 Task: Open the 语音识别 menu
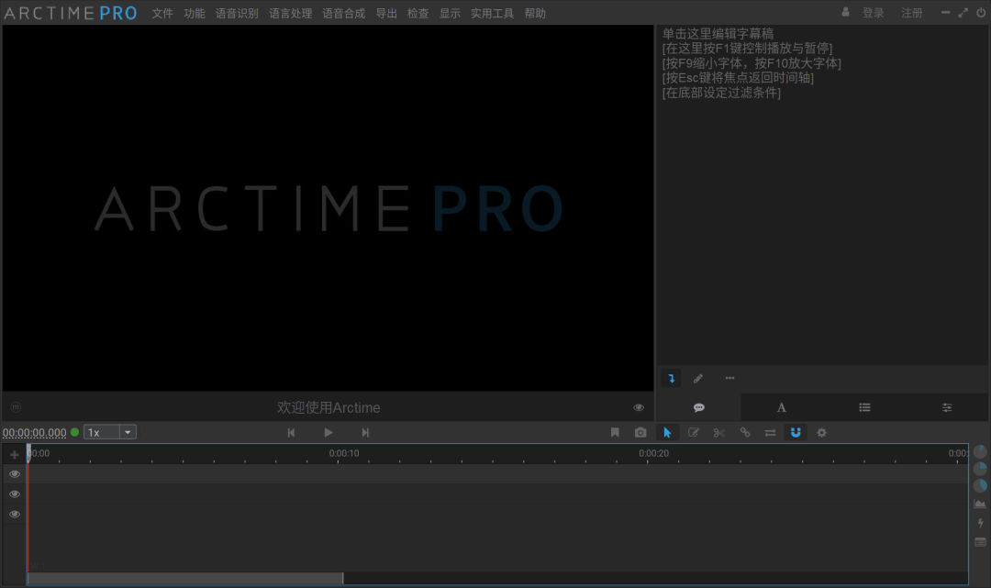(237, 13)
